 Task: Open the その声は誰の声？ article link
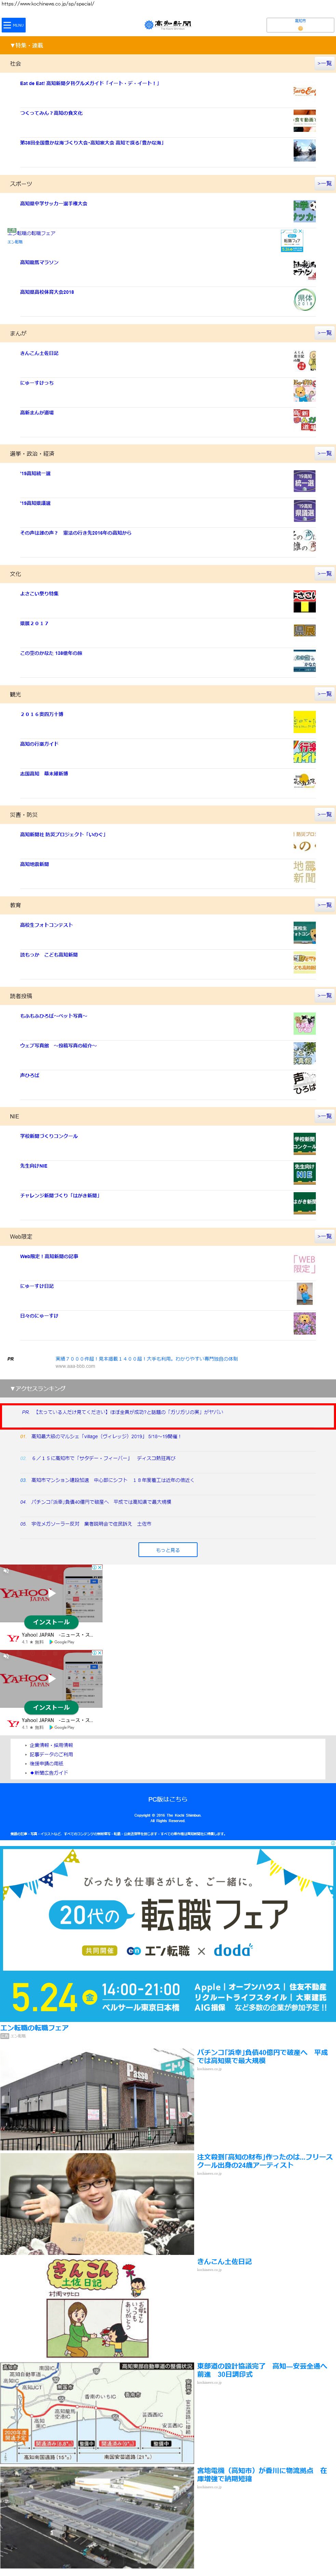(76, 533)
